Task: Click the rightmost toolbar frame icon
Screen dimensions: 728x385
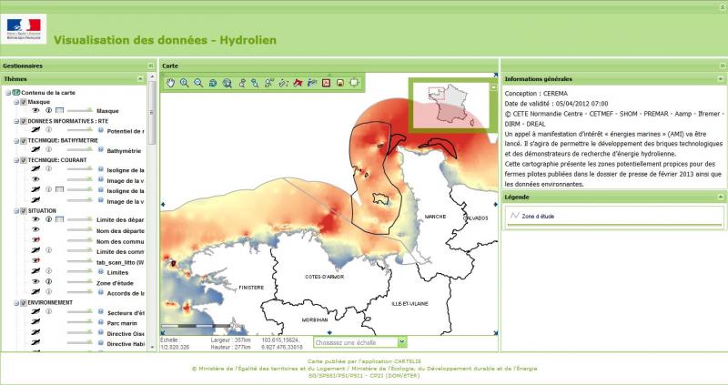Action: coord(354,83)
